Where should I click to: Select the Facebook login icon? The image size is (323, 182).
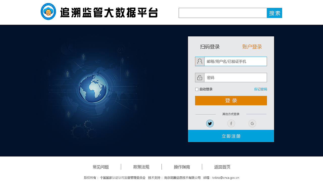[x=231, y=123]
